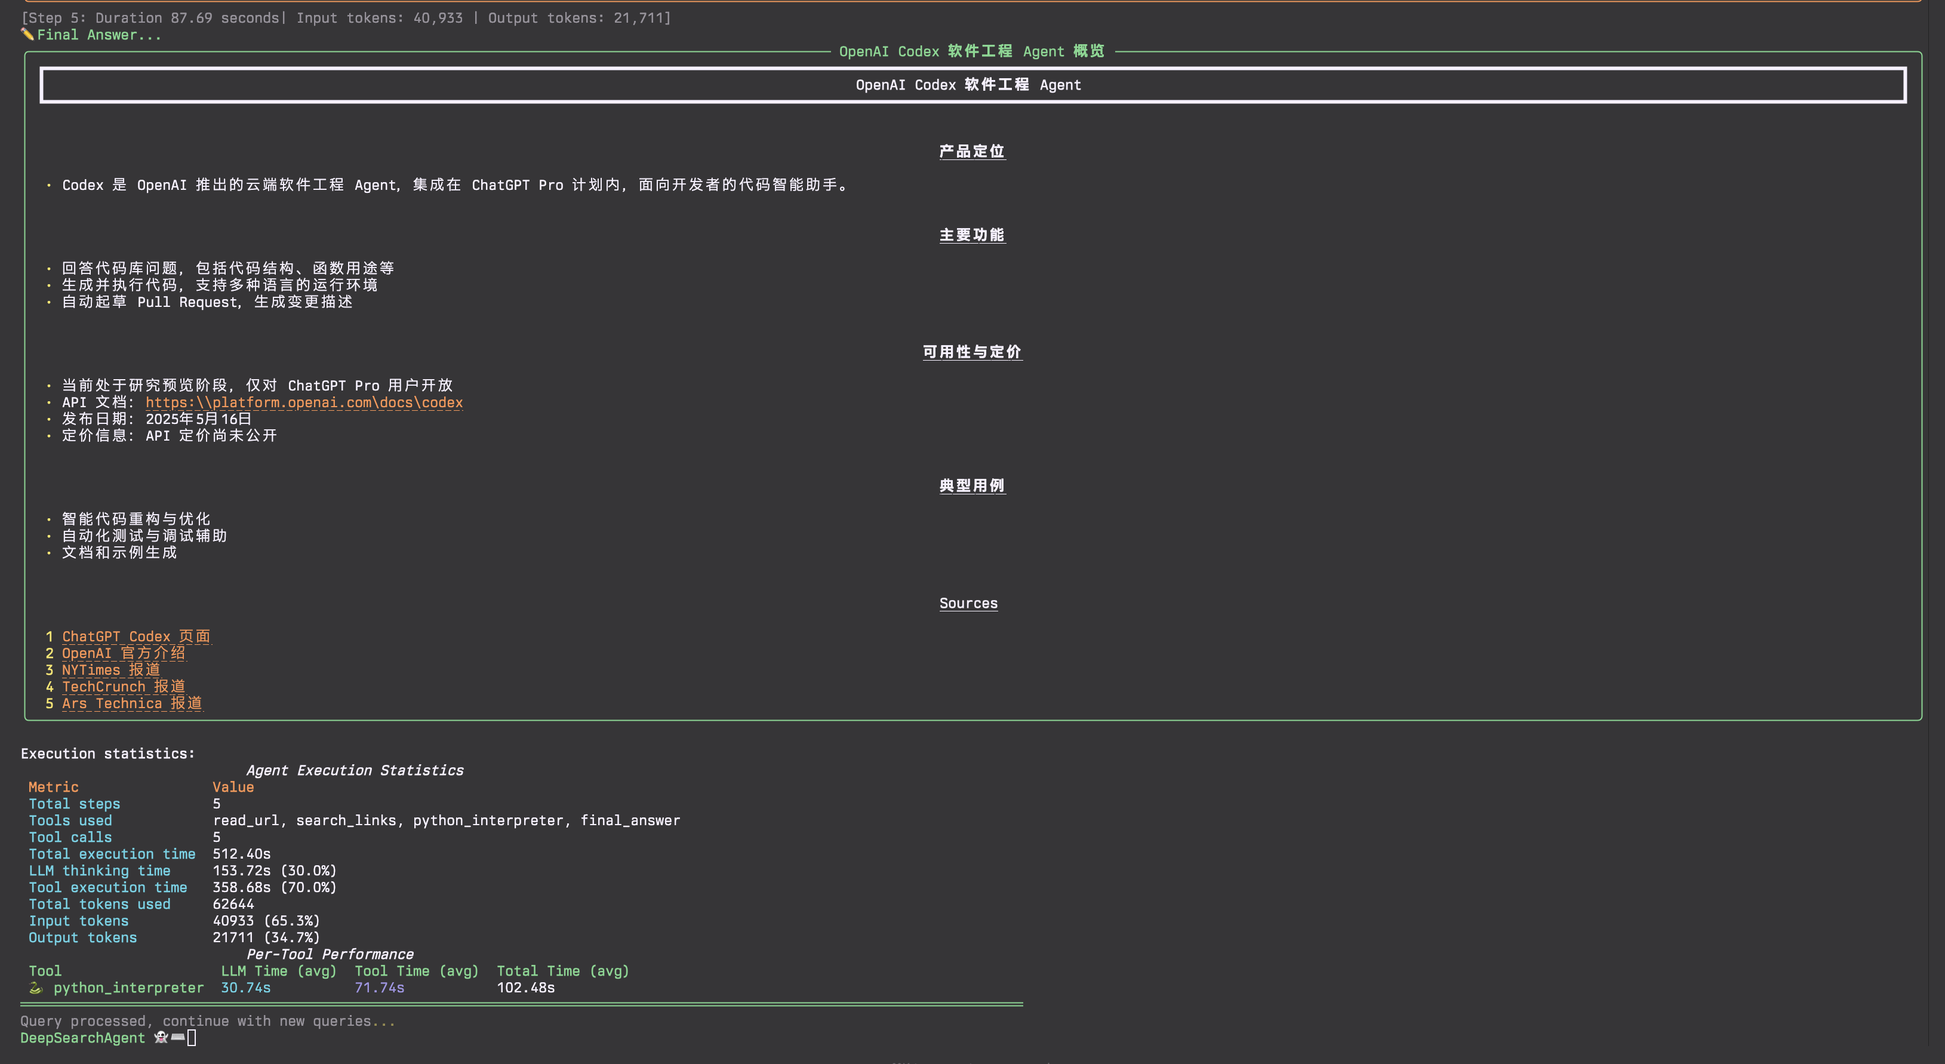Click the line 定价信息: API 定价尚未公开
The image size is (1945, 1064).
pyautogui.click(x=170, y=436)
